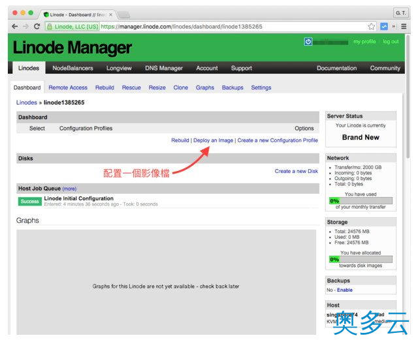Switch to the Remote Access tab
Screen dimensions: 416x342
[x=68, y=87]
